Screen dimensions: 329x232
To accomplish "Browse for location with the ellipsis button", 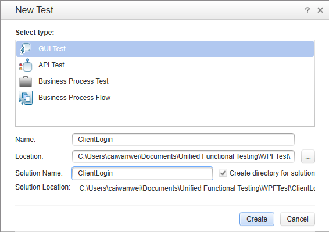I will click(x=308, y=156).
